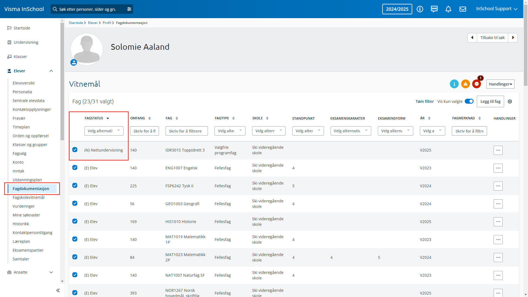Open Fagstatus Velg alternativ filter dropdown
This screenshot has height=297, width=528.
(x=104, y=131)
